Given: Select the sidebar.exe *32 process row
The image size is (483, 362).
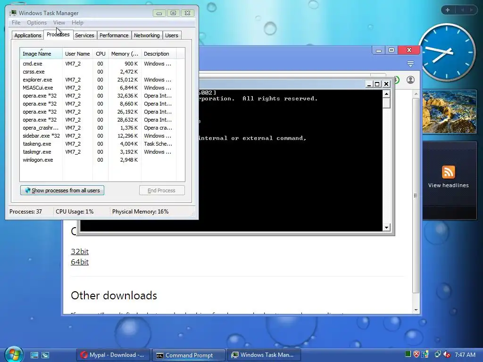Looking at the screenshot, I should 98,136.
